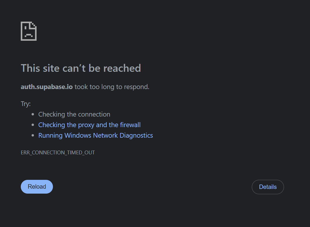Open the Details button
The image size is (310, 227).
tap(268, 187)
